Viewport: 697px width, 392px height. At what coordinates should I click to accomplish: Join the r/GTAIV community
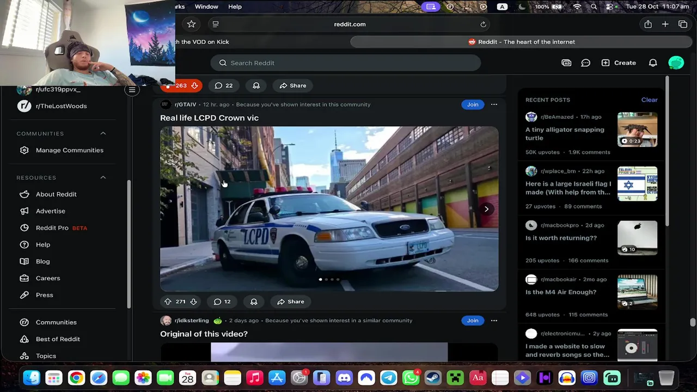coord(473,105)
